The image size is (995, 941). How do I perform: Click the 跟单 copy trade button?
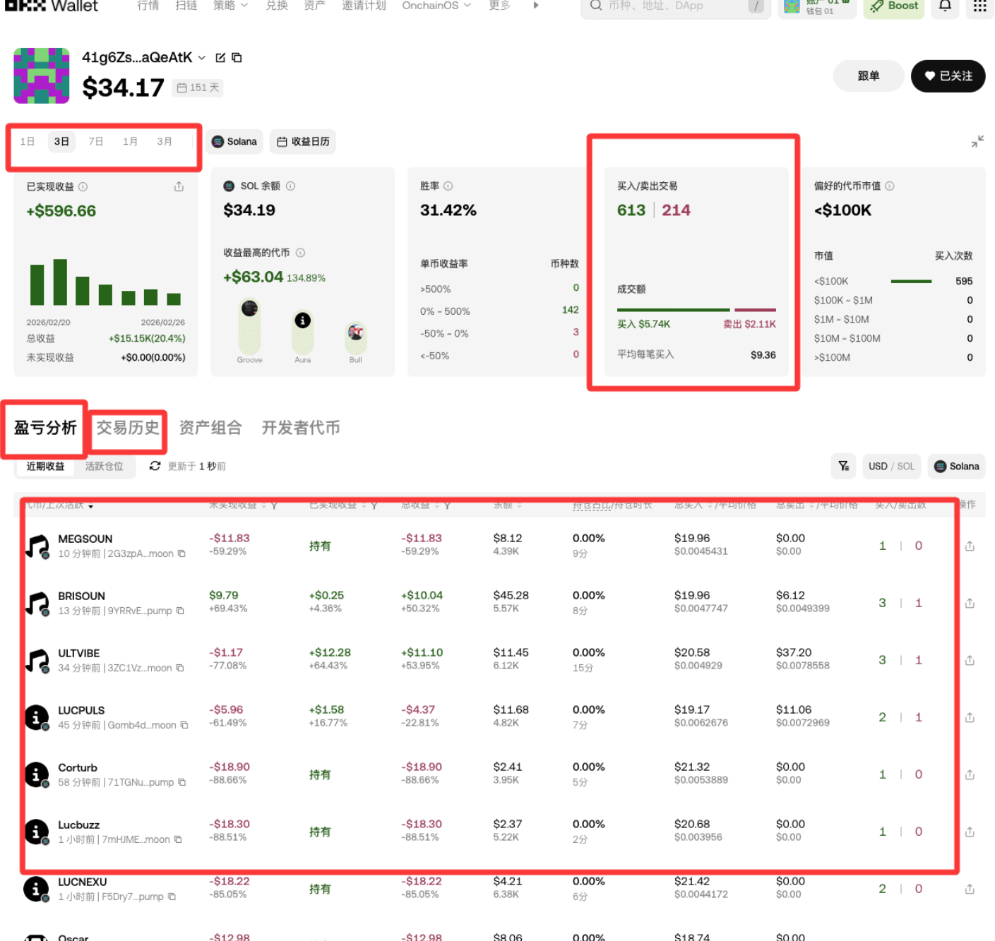[868, 76]
